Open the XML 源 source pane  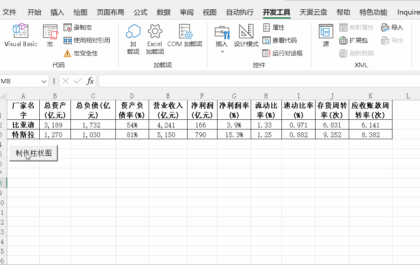[x=326, y=35]
